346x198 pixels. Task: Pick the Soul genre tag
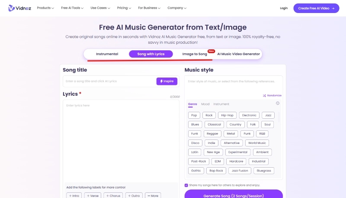tap(267, 124)
